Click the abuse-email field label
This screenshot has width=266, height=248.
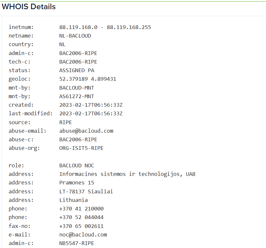pyautogui.click(x=27, y=131)
